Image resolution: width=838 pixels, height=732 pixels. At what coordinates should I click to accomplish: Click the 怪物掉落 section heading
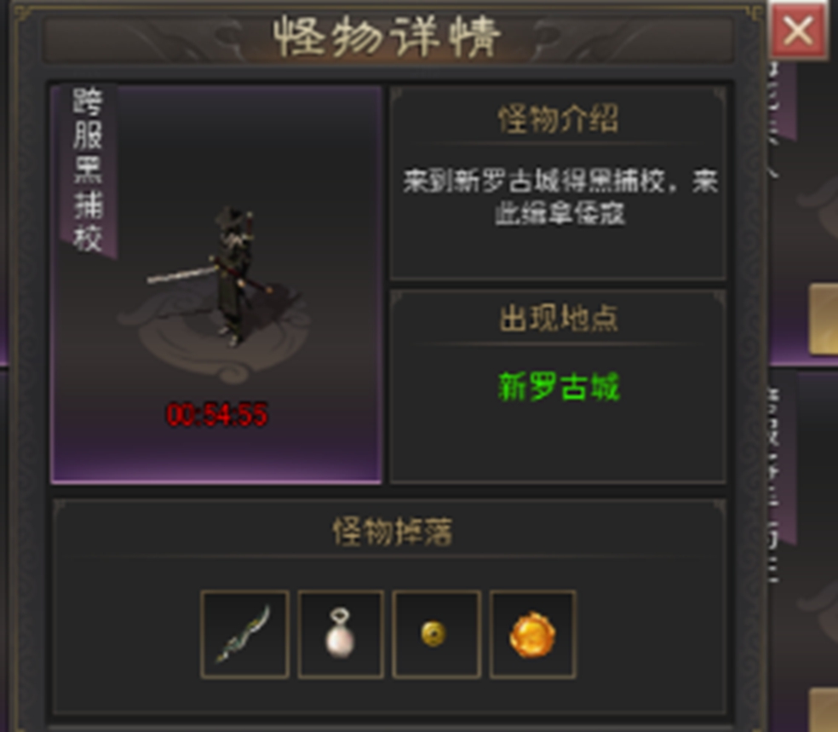pos(393,532)
